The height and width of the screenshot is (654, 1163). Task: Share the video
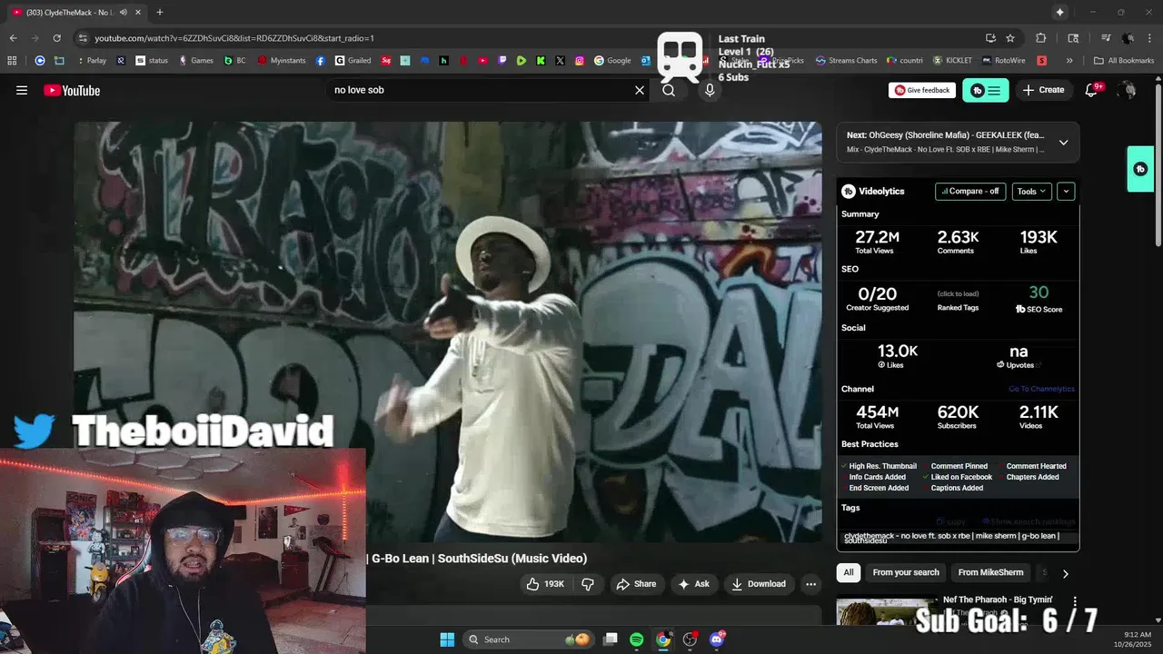tap(636, 584)
